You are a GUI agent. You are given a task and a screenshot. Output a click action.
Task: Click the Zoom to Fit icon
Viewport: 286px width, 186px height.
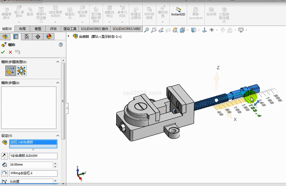(146, 30)
